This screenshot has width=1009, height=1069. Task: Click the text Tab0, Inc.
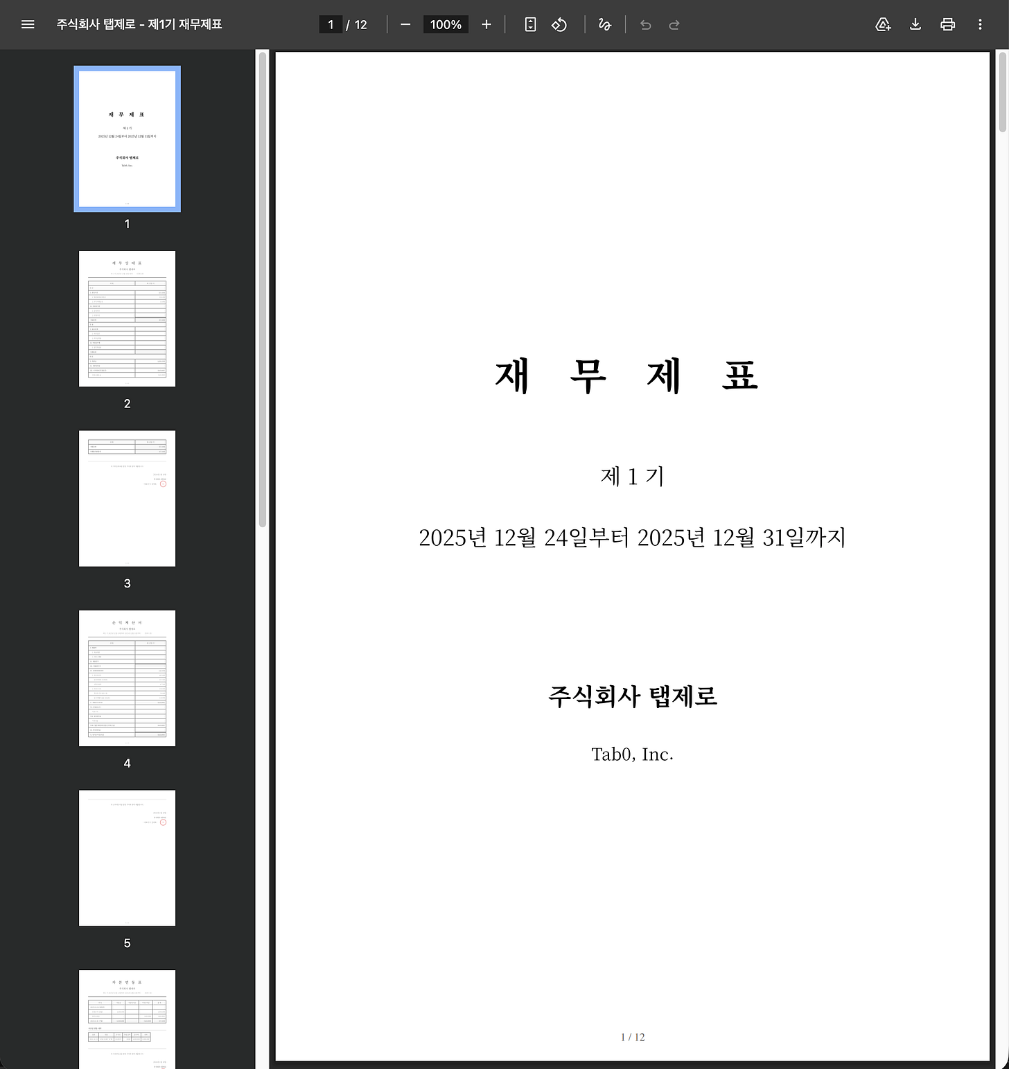click(632, 754)
